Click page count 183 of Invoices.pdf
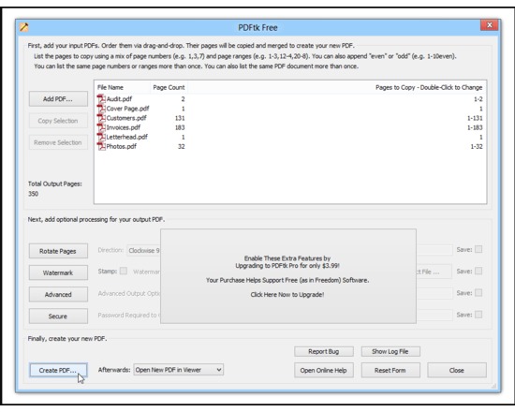The width and height of the screenshot is (515, 412). (x=180, y=127)
